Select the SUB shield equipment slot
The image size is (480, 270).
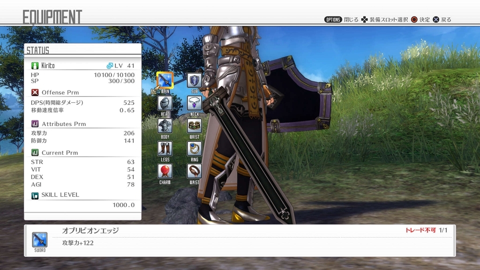click(195, 80)
